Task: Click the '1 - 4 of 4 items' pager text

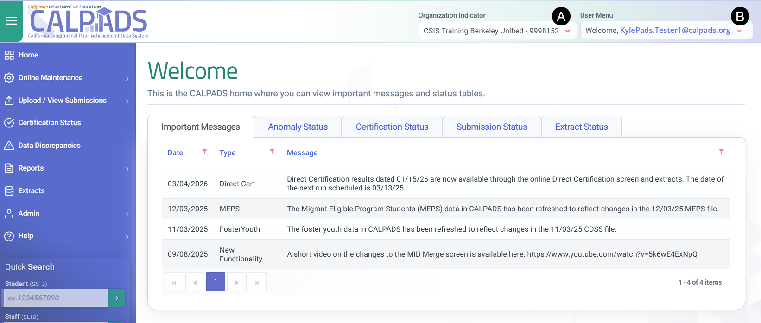Action: (700, 282)
